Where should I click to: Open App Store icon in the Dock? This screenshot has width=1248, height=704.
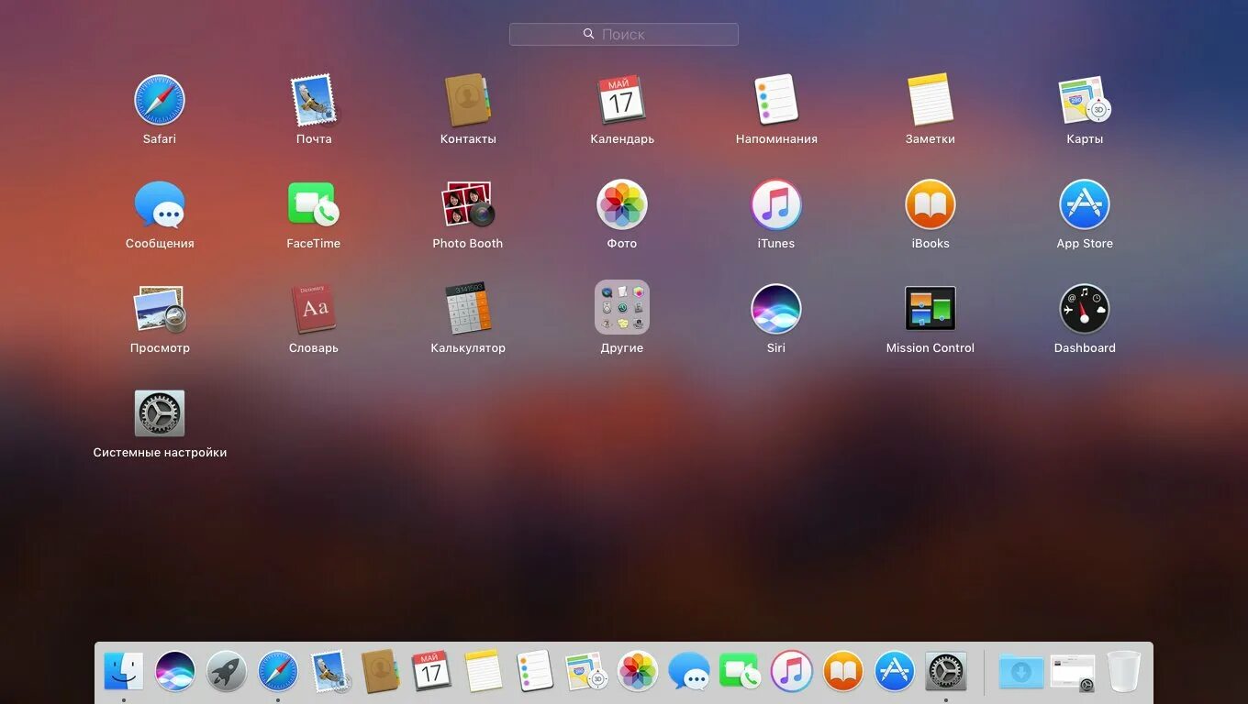click(x=895, y=672)
